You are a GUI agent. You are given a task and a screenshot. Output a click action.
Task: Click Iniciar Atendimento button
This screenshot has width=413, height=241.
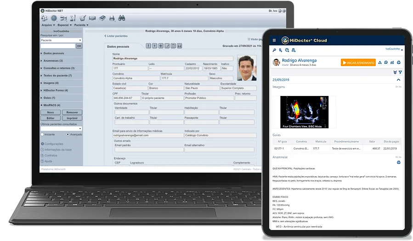coord(358,62)
